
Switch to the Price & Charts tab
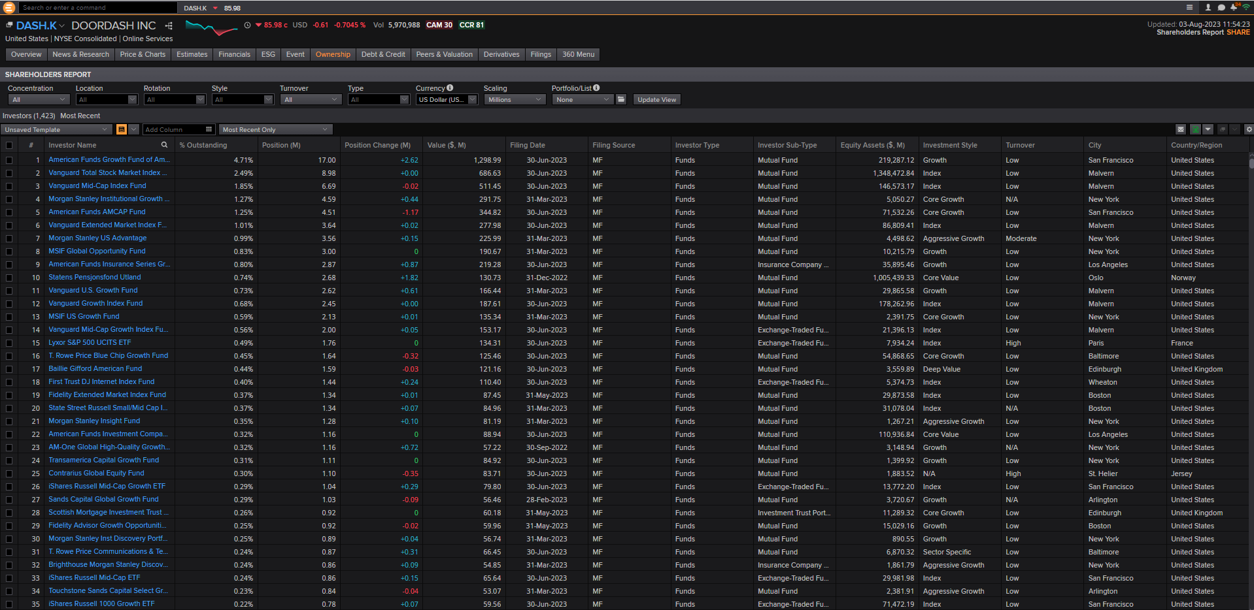(x=143, y=54)
